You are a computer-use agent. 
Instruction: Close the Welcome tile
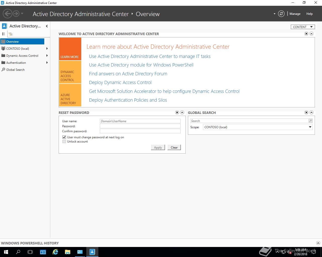click(306, 34)
